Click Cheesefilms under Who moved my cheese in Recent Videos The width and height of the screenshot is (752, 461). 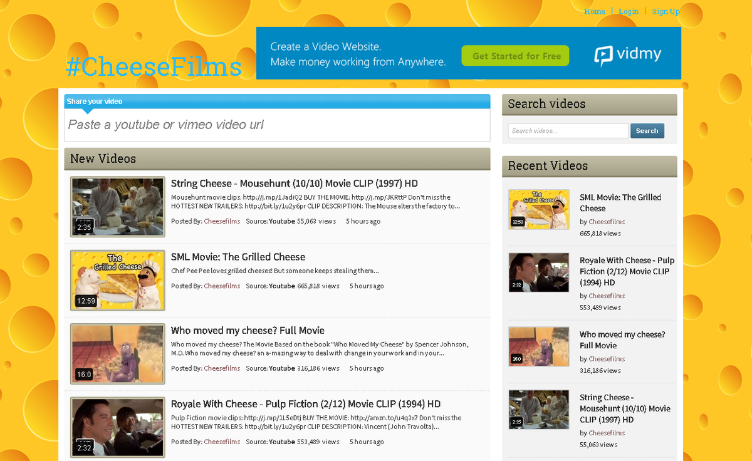(607, 359)
